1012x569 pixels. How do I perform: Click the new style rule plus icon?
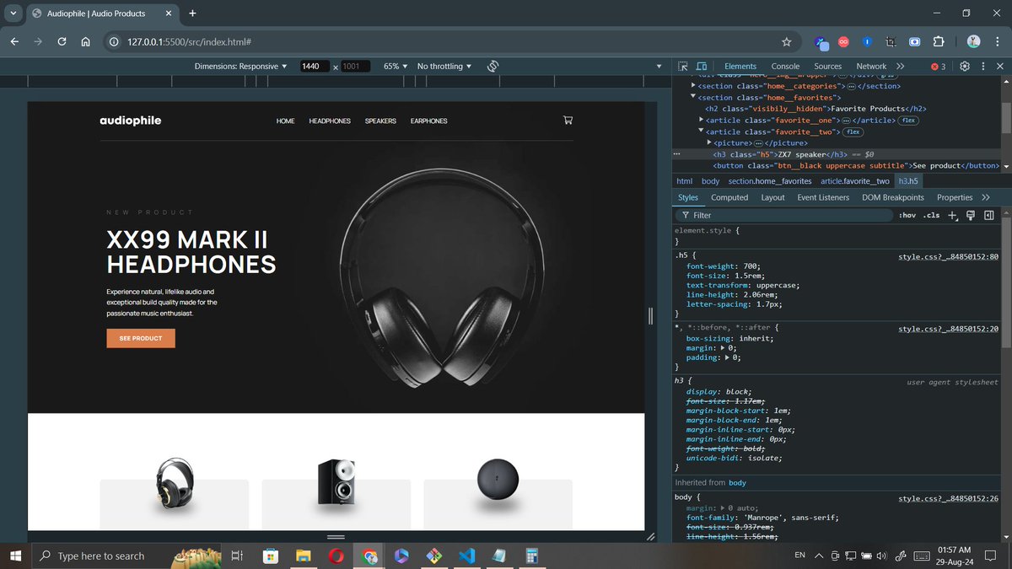(x=952, y=215)
